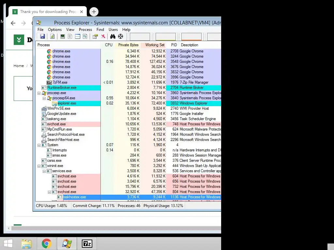
Task: Switch to Chrome on the taskbar
Action: (x=47, y=243)
